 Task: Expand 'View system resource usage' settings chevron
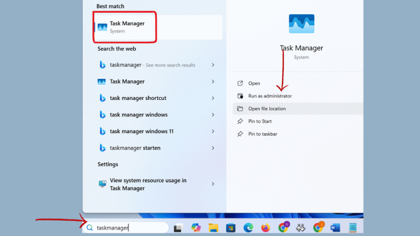tap(213, 184)
